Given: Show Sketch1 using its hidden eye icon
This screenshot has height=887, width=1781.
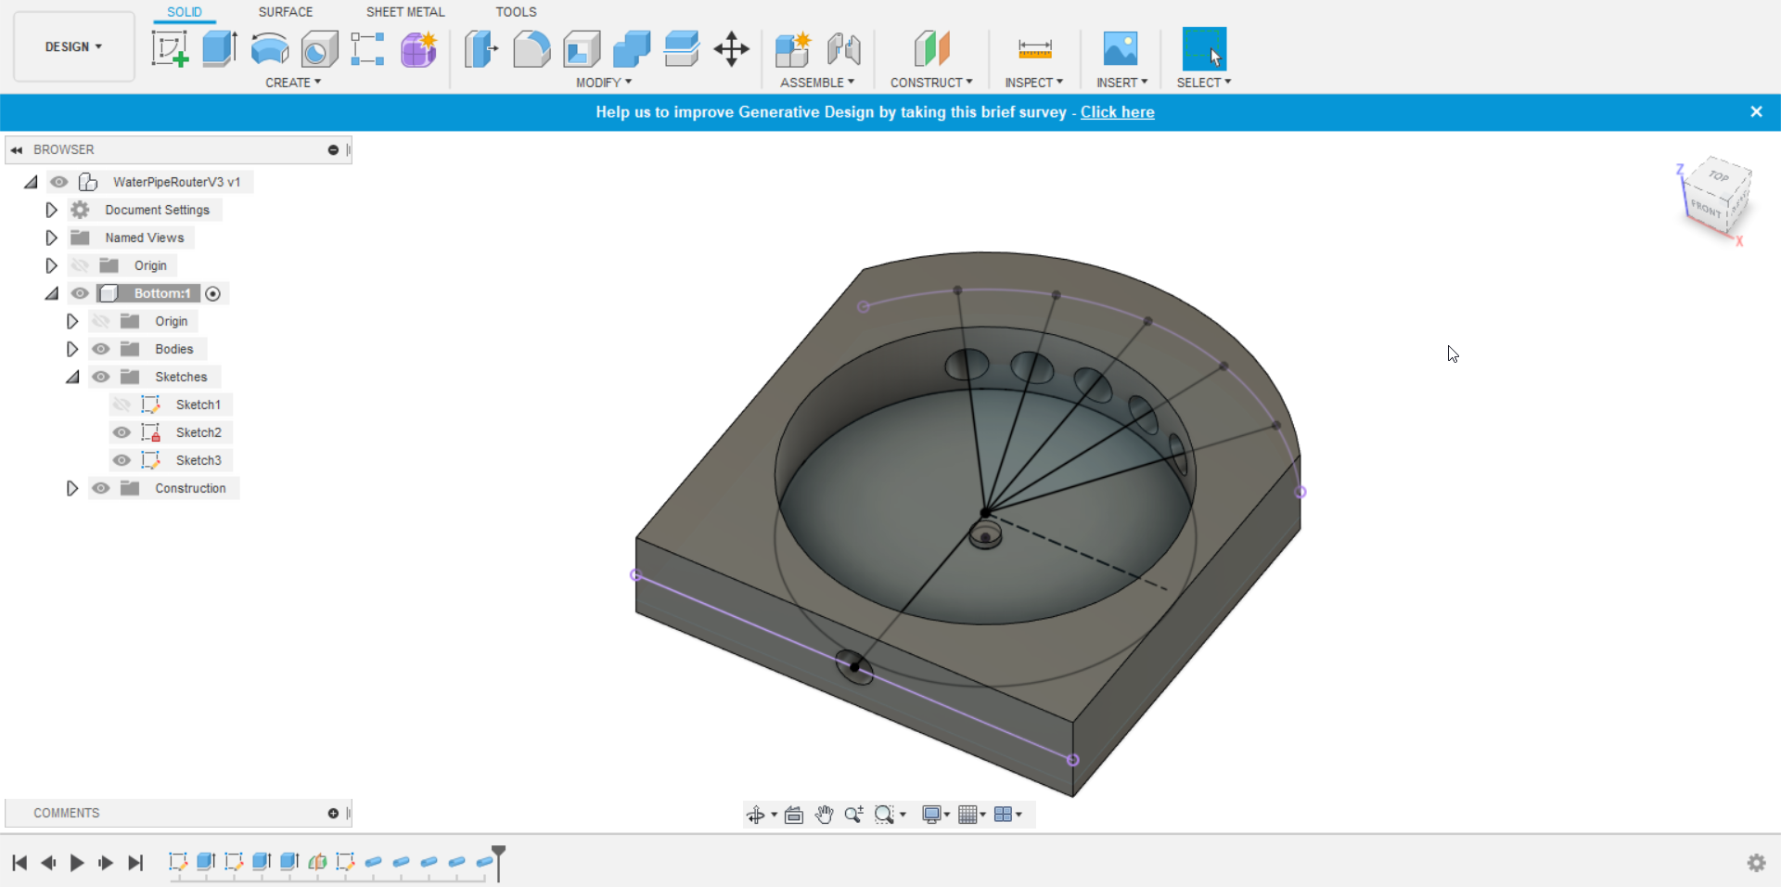Looking at the screenshot, I should 122,405.
